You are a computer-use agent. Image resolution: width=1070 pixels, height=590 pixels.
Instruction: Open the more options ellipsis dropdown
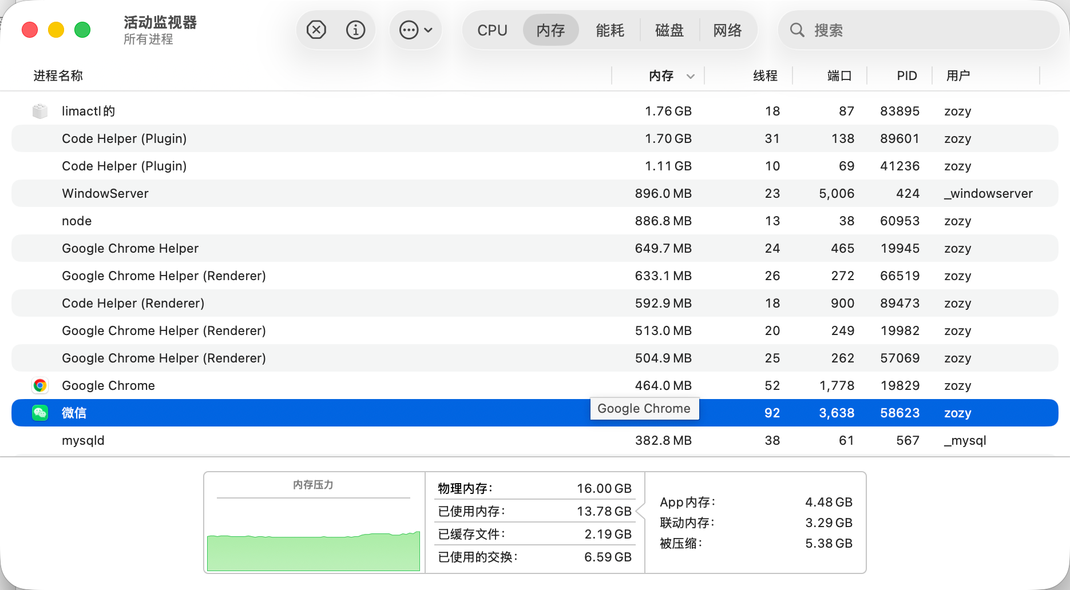[416, 30]
